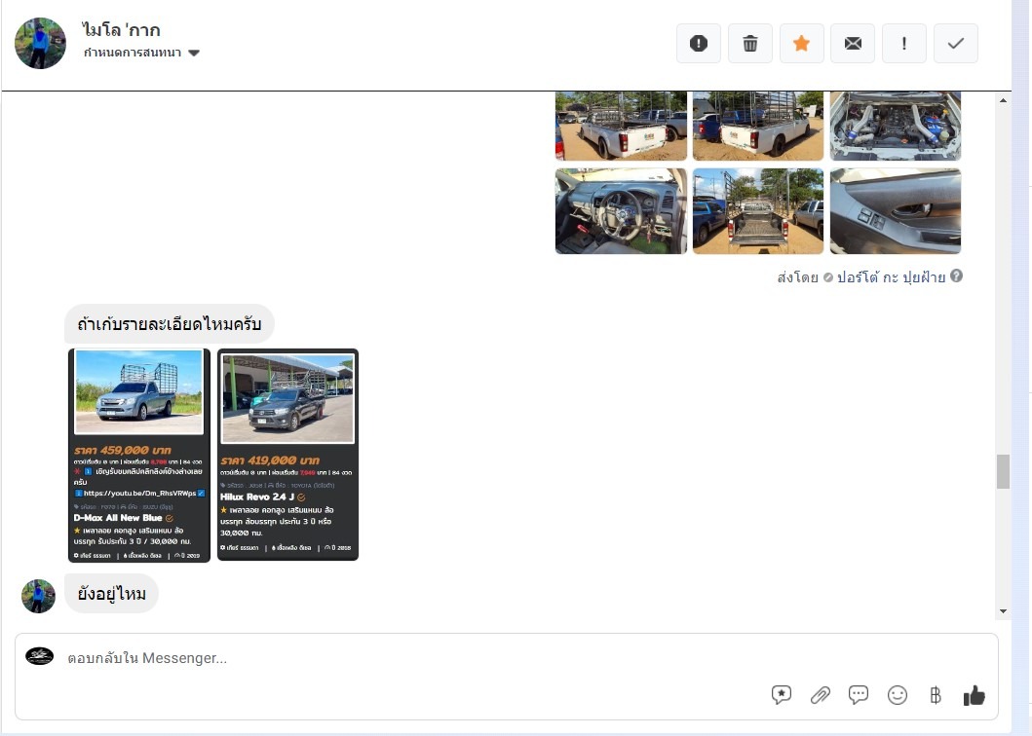Viewport: 1032px width, 736px height.
Task: Mark conversation as unread with envelope icon
Action: point(853,44)
